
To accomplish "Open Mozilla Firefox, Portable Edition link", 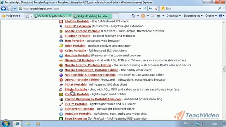I will pyautogui.click(x=88, y=65).
